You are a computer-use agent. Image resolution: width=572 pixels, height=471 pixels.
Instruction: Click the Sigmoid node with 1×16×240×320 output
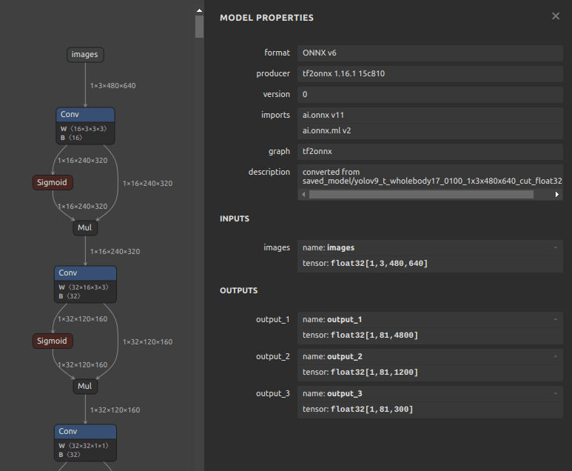[x=53, y=182]
